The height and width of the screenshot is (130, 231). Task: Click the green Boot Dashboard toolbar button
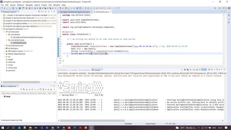click(20, 8)
